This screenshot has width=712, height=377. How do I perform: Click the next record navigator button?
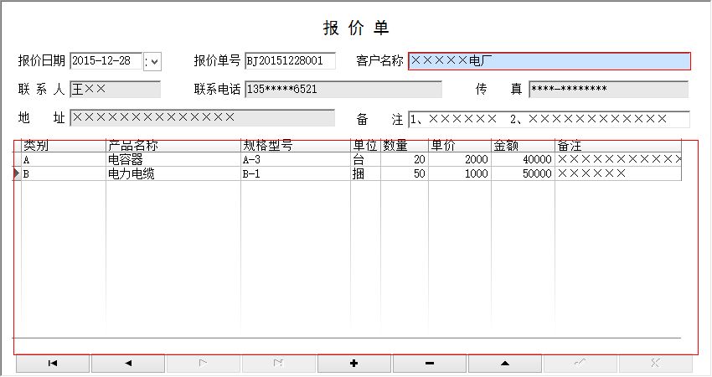204,364
